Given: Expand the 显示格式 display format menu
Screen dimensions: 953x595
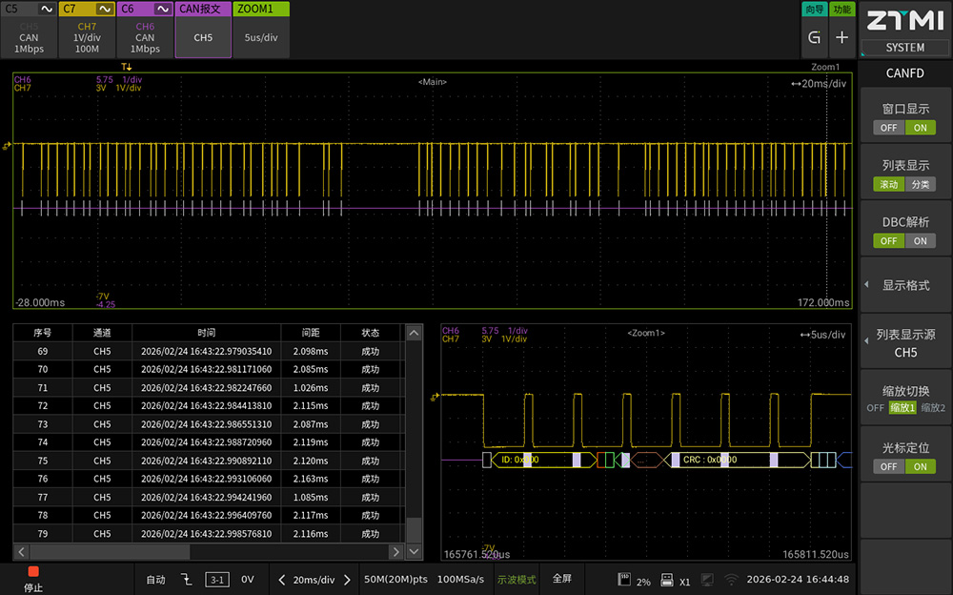Looking at the screenshot, I should (x=905, y=285).
